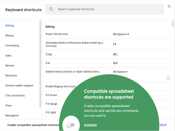This screenshot has height=131, width=175.
Task: Open the Data shortcuts section
Action: 8,56
